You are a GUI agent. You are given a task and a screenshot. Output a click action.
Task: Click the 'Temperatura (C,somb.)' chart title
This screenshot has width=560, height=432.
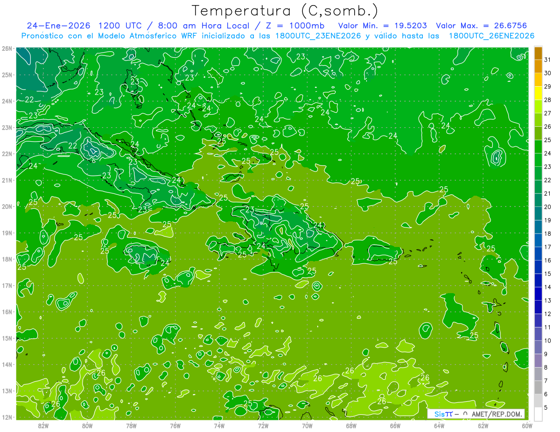click(285, 11)
